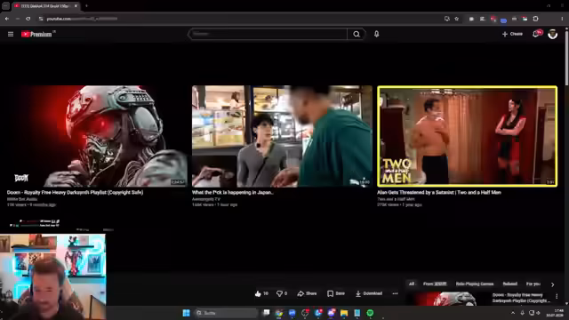Bookmark this page with the star

point(456,19)
